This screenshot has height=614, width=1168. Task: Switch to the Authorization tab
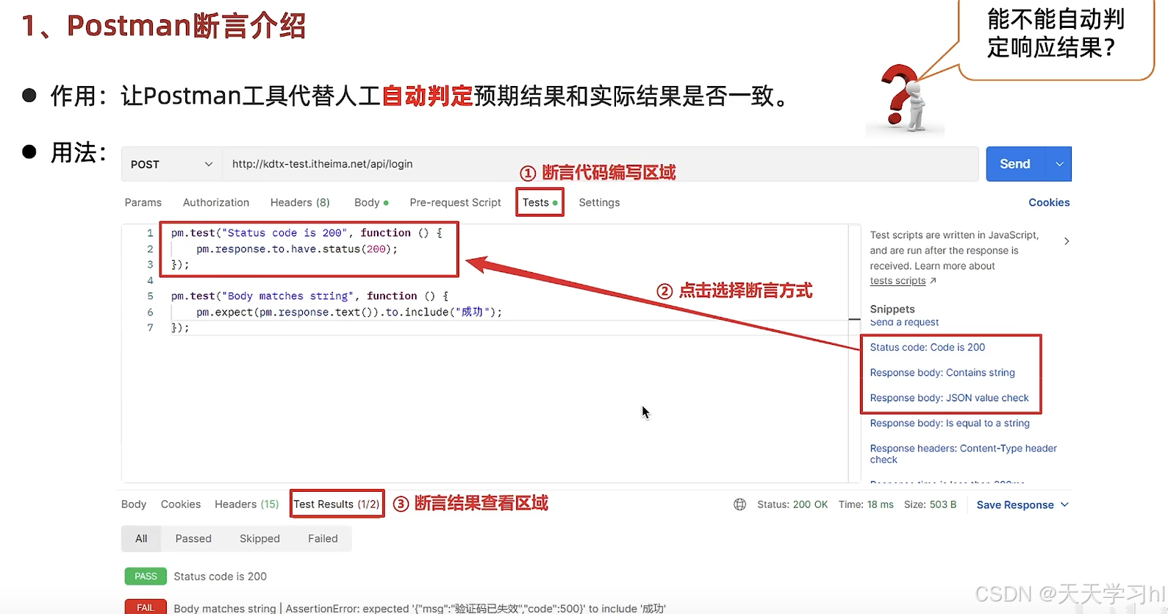[x=216, y=202]
